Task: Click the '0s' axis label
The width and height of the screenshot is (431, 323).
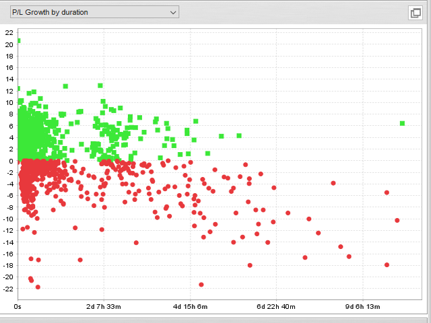Action: [x=18, y=307]
